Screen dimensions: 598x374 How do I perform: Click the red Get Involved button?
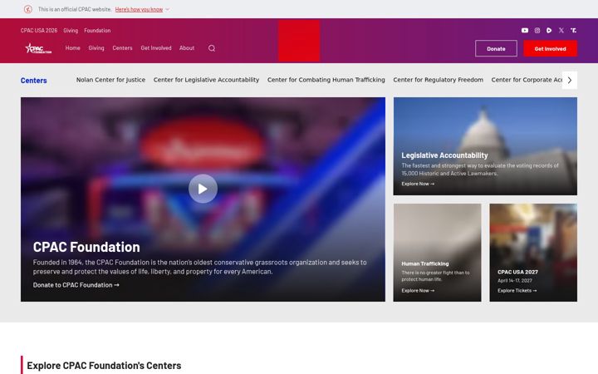550,48
